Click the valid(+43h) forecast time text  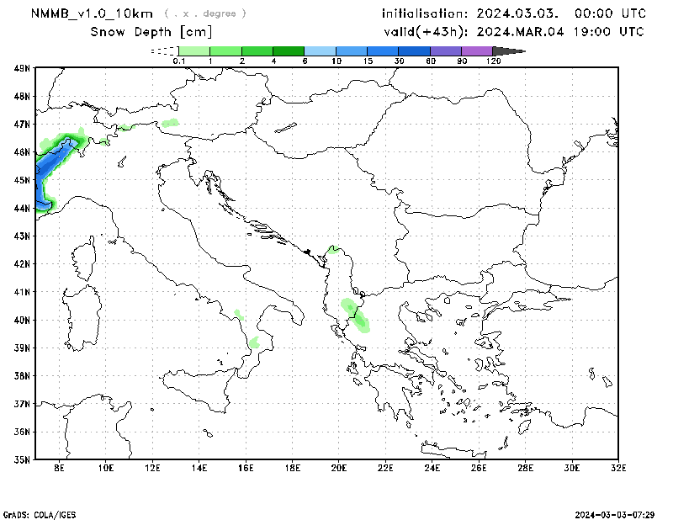pyautogui.click(x=514, y=32)
